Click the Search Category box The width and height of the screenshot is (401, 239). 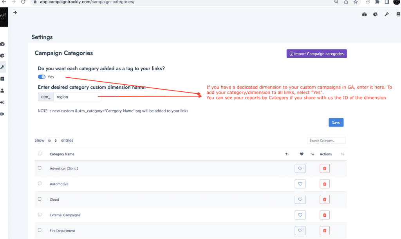pyautogui.click(x=326, y=141)
